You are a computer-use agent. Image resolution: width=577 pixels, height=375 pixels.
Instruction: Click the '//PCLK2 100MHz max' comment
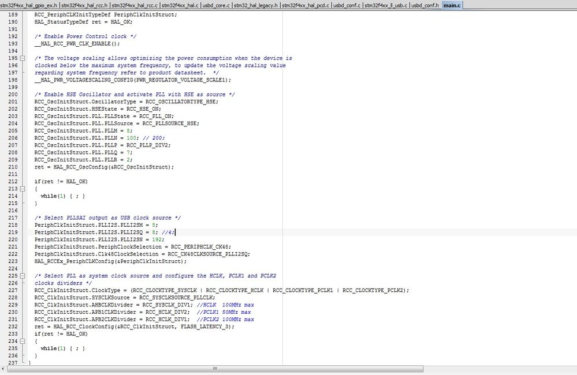225,320
